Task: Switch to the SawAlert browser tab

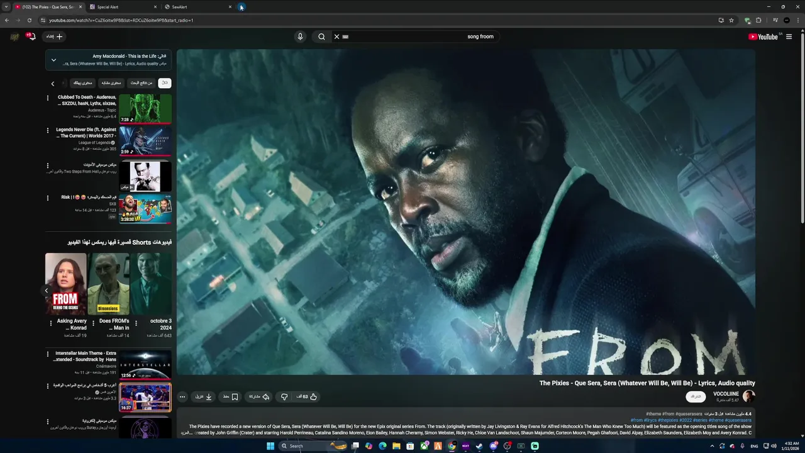Action: coord(197,7)
